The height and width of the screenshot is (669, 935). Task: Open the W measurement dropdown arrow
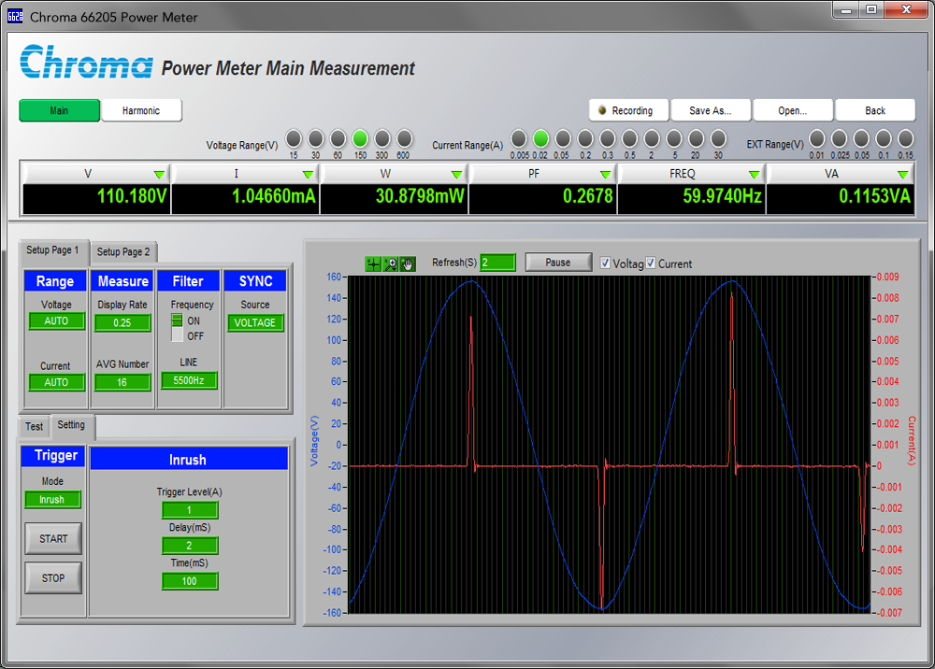pyautogui.click(x=457, y=174)
